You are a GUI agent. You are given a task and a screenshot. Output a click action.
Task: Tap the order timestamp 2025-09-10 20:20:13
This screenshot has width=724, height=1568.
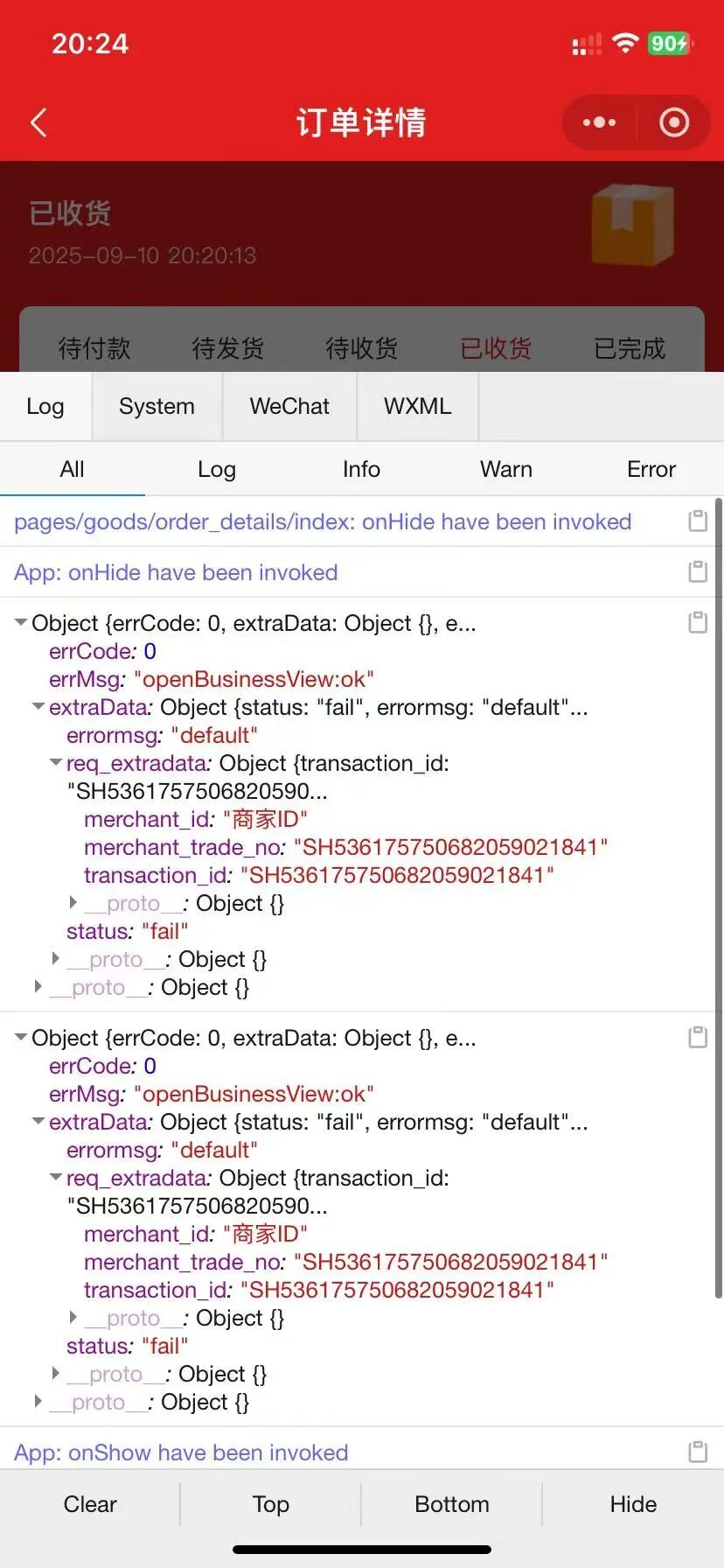pyautogui.click(x=143, y=255)
